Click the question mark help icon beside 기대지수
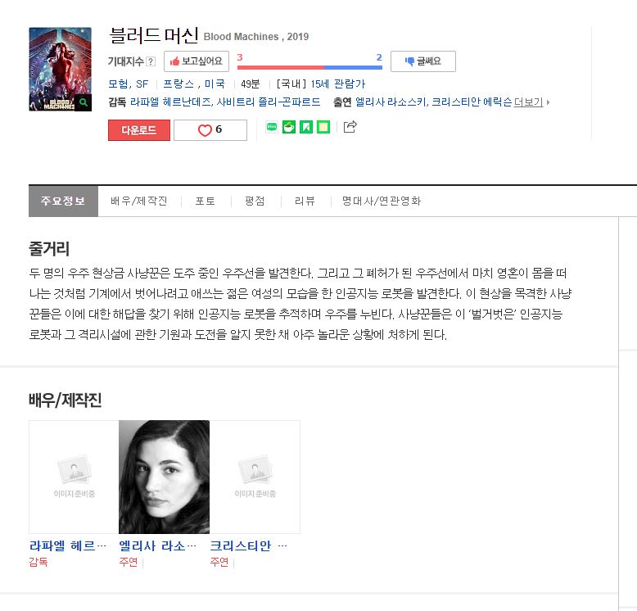637x611 pixels. point(151,61)
